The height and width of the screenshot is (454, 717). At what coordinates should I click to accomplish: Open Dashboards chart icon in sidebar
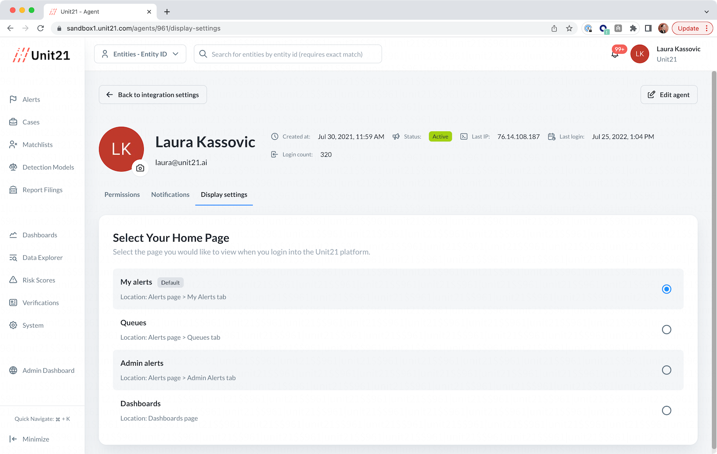coord(13,235)
